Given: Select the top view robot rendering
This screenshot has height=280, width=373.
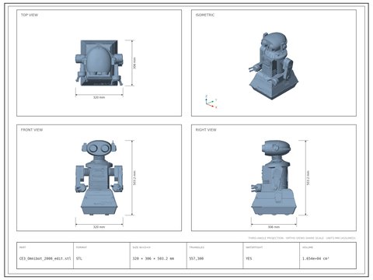Looking at the screenshot, I should [x=99, y=63].
